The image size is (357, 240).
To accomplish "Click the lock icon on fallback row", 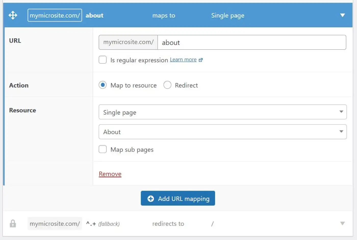I will tap(13, 224).
